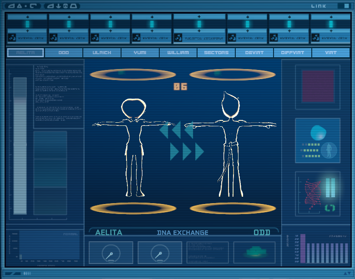Click the first glyph group in the title bar
Viewport: 355px width, 279px height.
coord(23,6)
